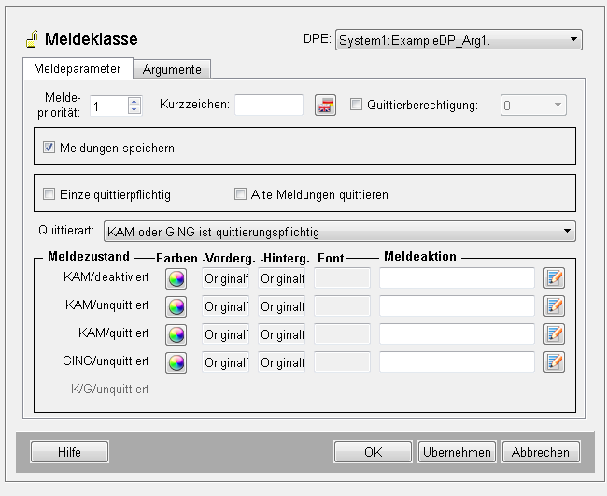607x496 pixels.
Task: Open the Quittierart dropdown
Action: tap(567, 231)
